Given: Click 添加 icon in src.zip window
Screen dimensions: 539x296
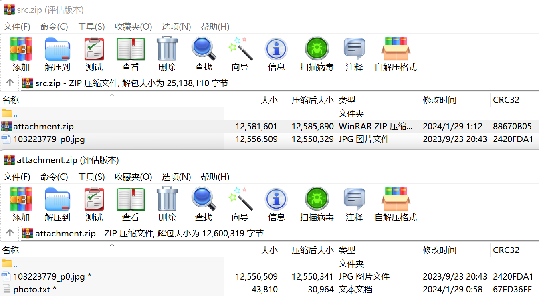Looking at the screenshot, I should coord(21,50).
